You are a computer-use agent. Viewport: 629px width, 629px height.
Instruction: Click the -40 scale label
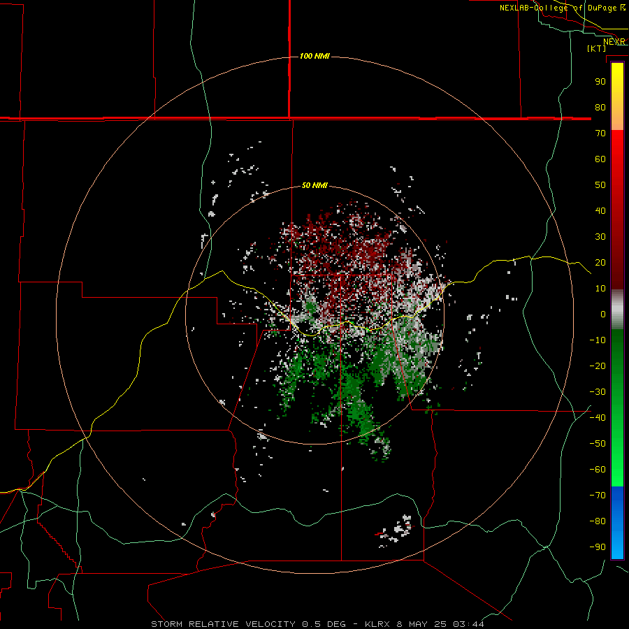pyautogui.click(x=598, y=418)
